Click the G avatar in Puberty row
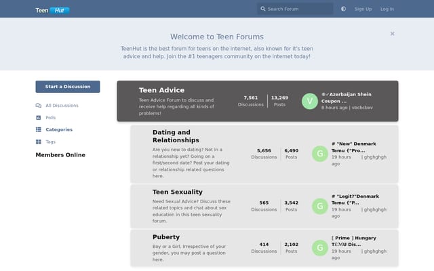The height and width of the screenshot is (271, 434). pos(320,248)
